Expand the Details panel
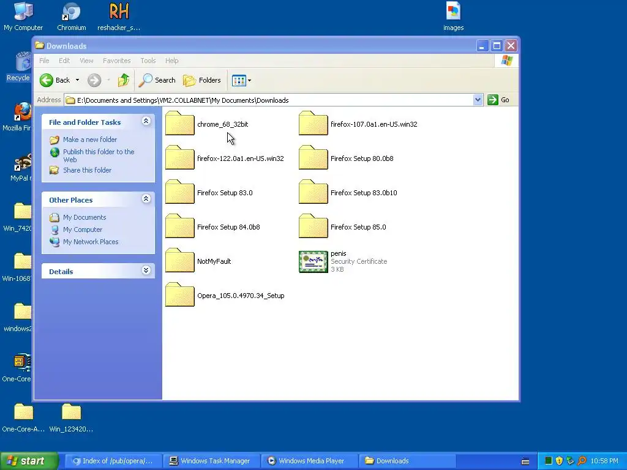Viewport: 627px width, 470px height. click(146, 270)
